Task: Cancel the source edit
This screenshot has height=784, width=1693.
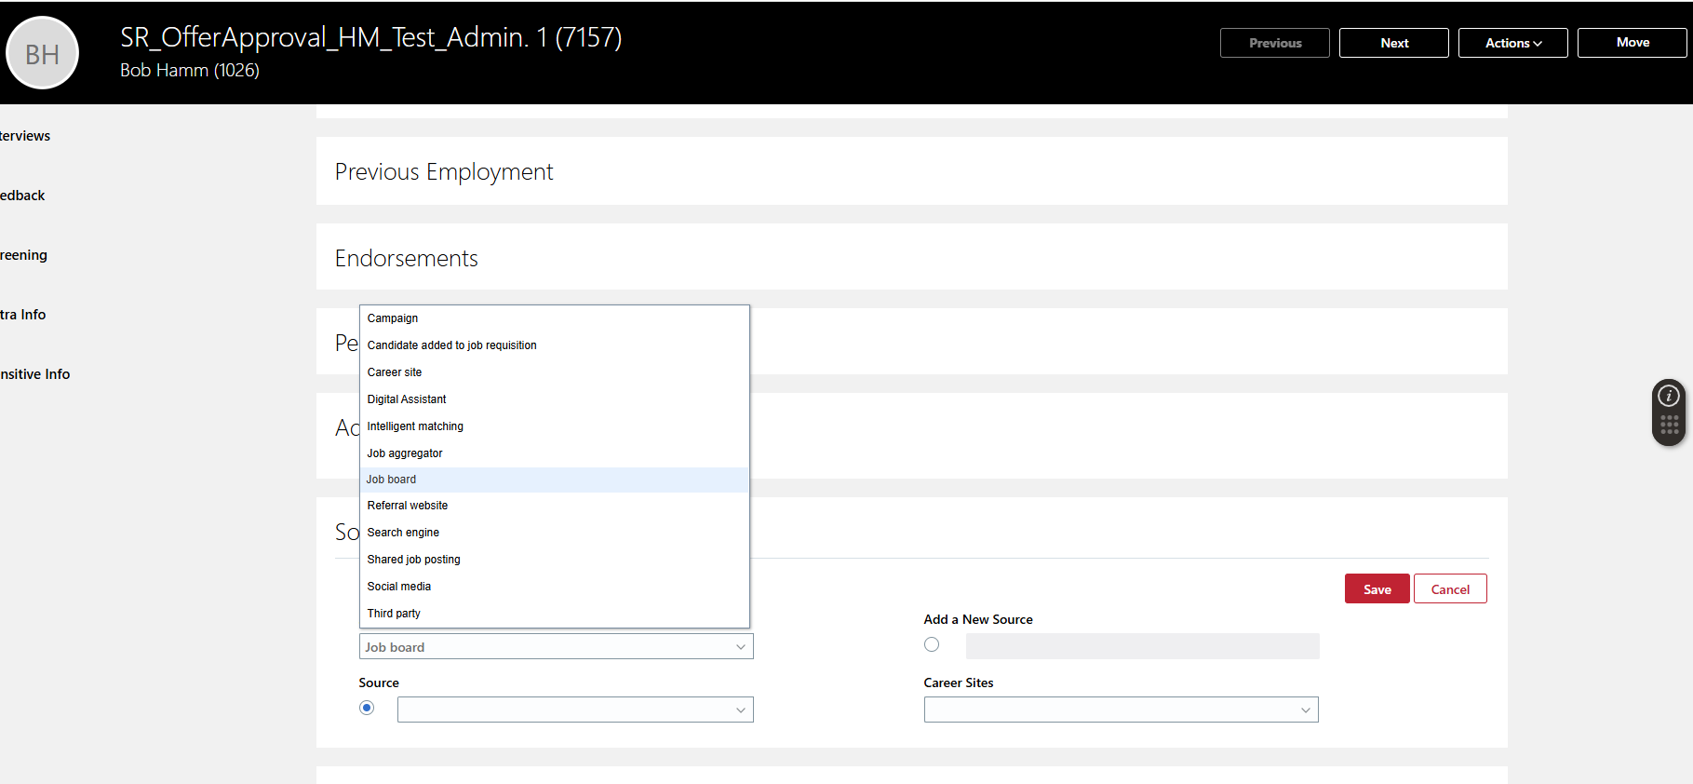Action: 1449,588
